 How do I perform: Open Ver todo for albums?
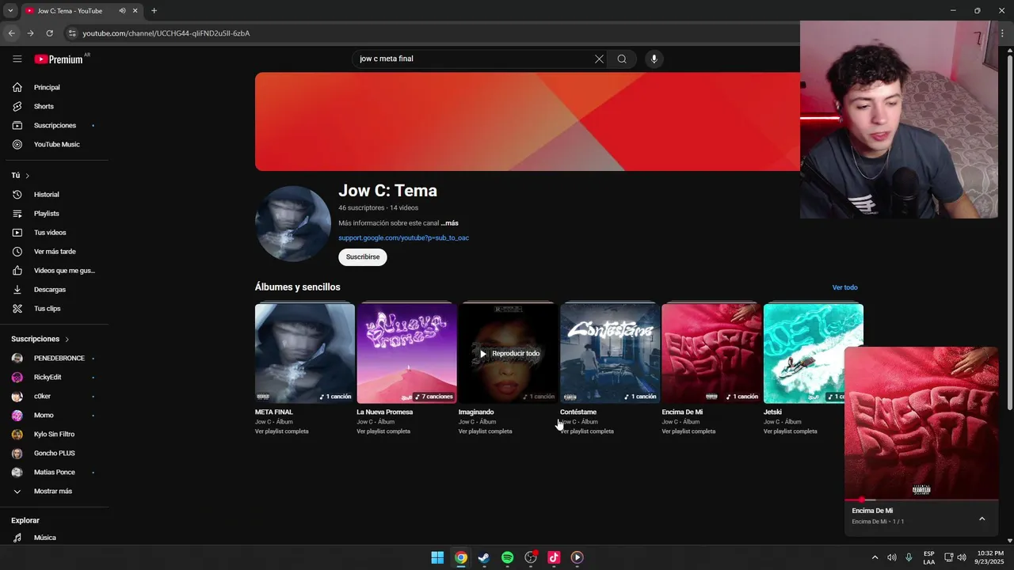click(x=844, y=287)
